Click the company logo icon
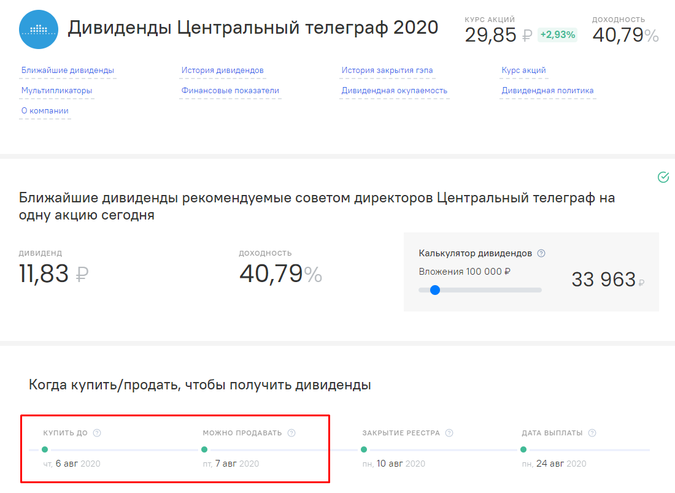Image resolution: width=675 pixels, height=493 pixels. click(x=38, y=29)
